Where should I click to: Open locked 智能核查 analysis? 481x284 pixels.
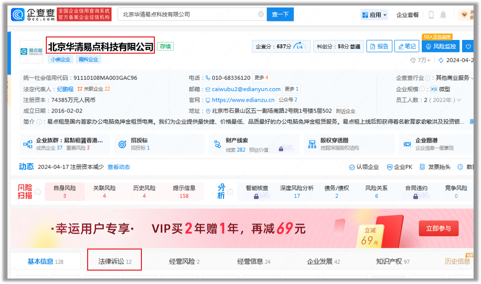(257, 192)
